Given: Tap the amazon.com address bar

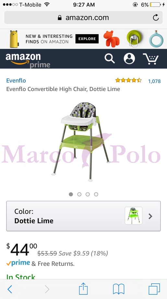Looking at the screenshot, I should [x=84, y=18].
